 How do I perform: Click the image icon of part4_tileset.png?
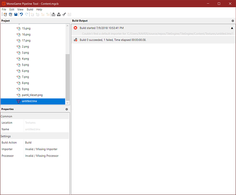(x=19, y=95)
